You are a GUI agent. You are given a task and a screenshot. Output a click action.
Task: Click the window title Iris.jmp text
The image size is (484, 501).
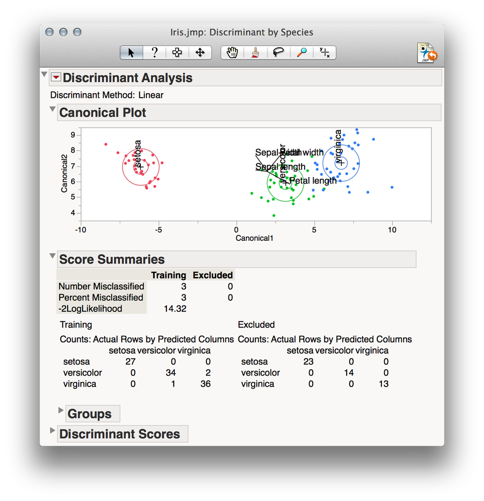coord(241,32)
